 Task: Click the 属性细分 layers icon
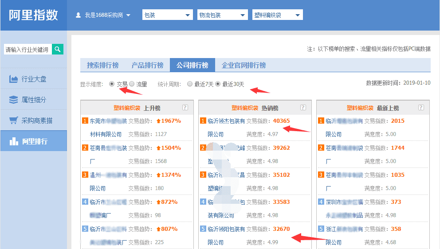(x=13, y=100)
